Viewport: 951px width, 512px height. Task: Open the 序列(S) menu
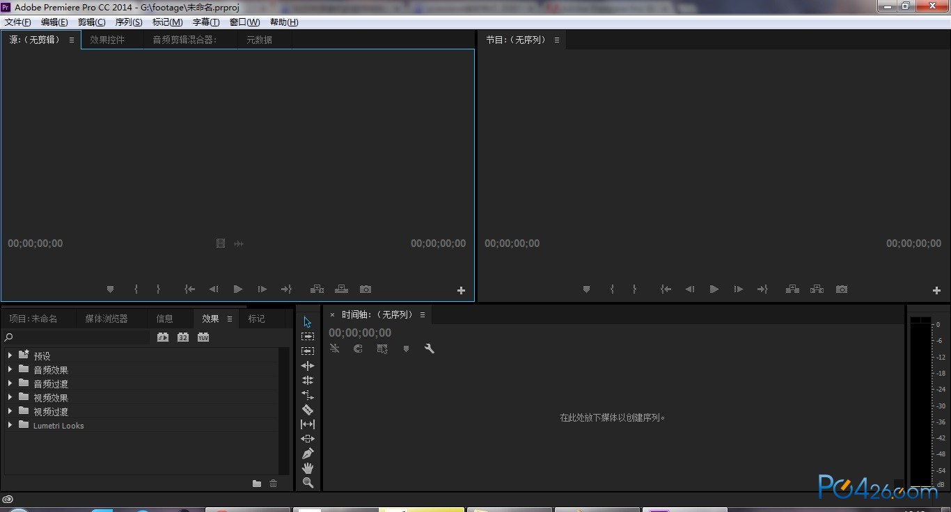point(129,22)
